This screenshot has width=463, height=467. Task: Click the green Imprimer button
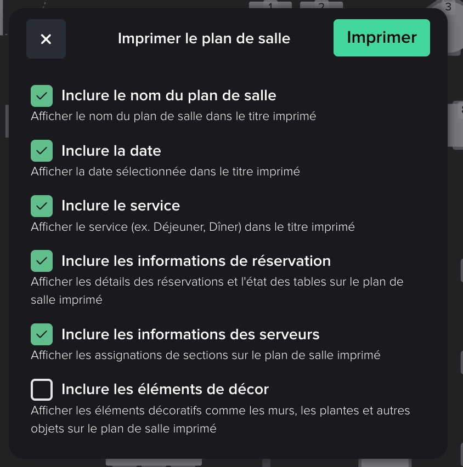coord(381,38)
